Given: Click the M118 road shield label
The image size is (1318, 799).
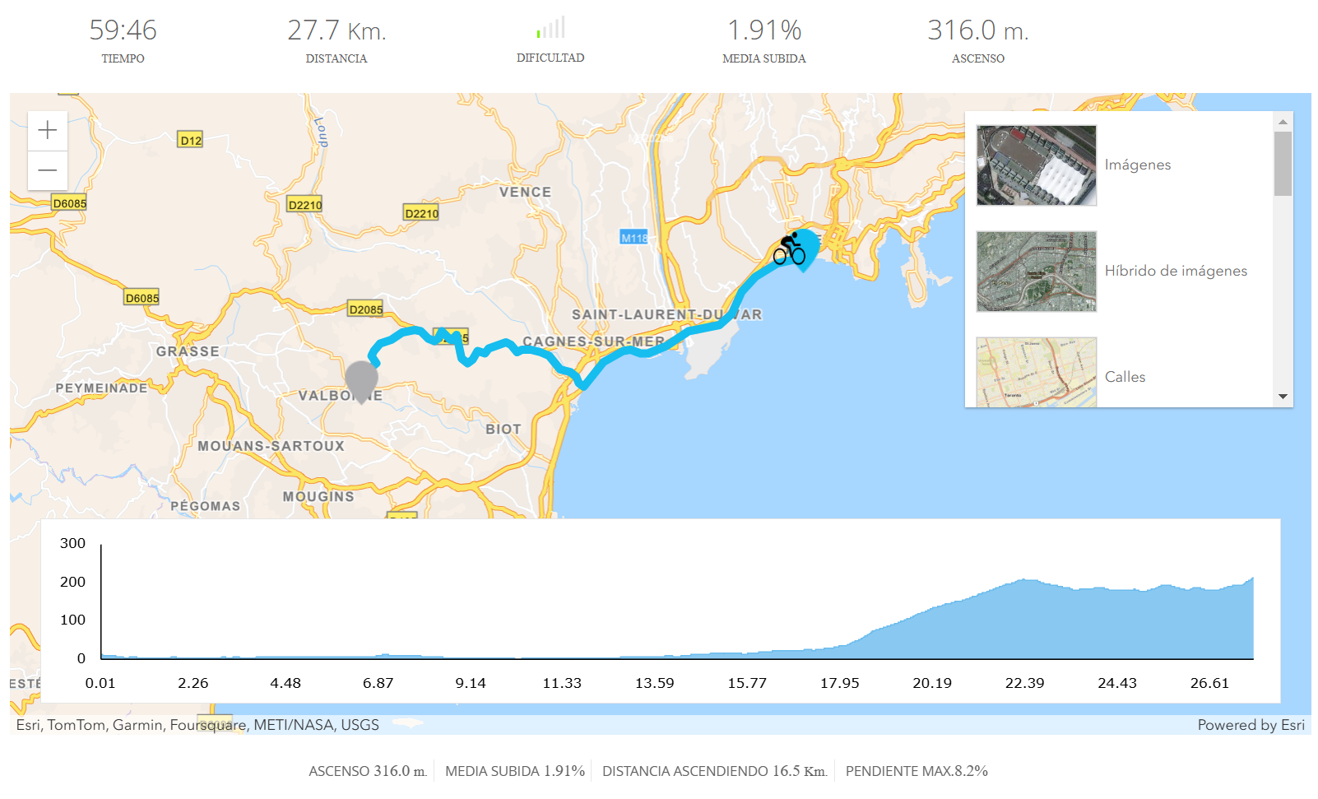Looking at the screenshot, I should pos(633,237).
